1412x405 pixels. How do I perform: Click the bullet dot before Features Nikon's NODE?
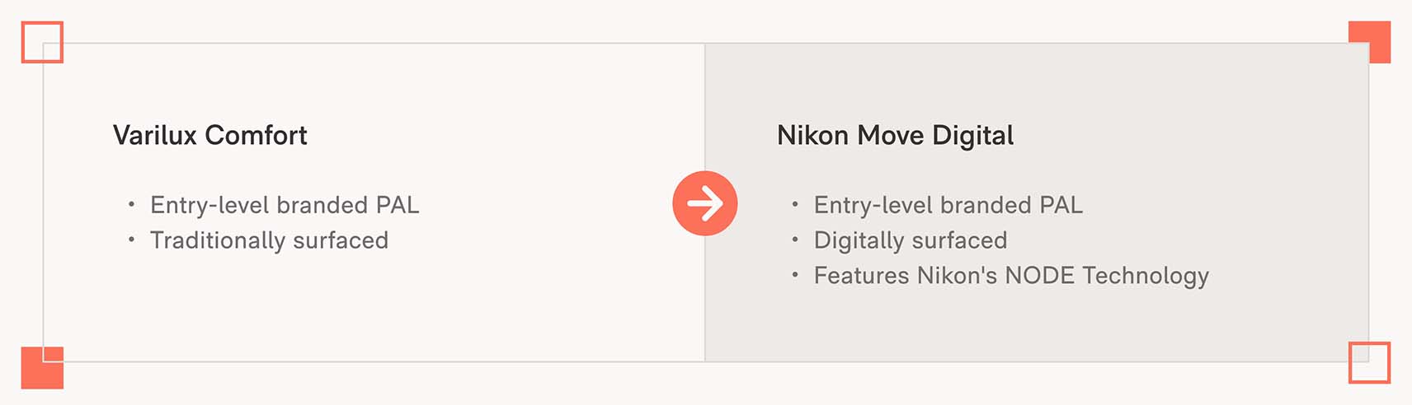795,275
